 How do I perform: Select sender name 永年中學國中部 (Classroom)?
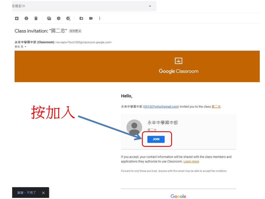click(35, 42)
